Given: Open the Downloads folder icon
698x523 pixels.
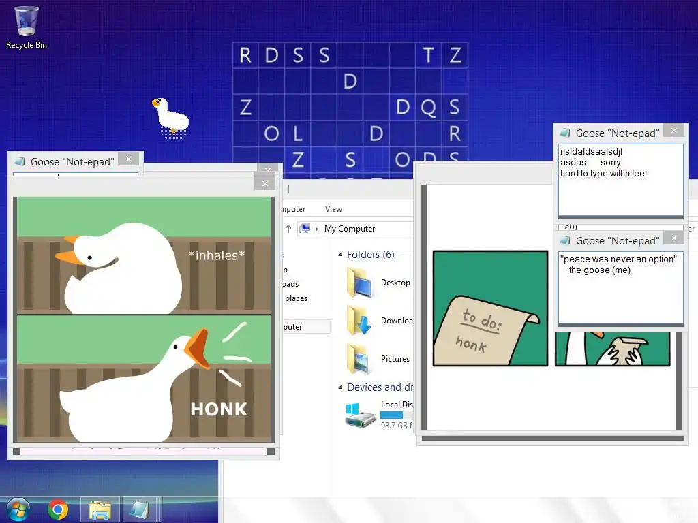Looking at the screenshot, I should (x=359, y=320).
